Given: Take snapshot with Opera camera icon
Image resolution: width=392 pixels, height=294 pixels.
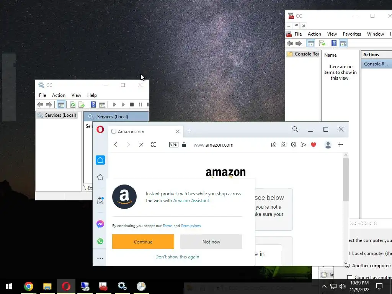Looking at the screenshot, I should [284, 145].
